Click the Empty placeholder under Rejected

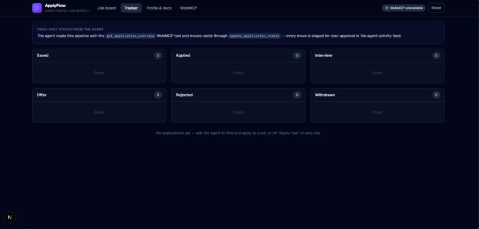[238, 112]
